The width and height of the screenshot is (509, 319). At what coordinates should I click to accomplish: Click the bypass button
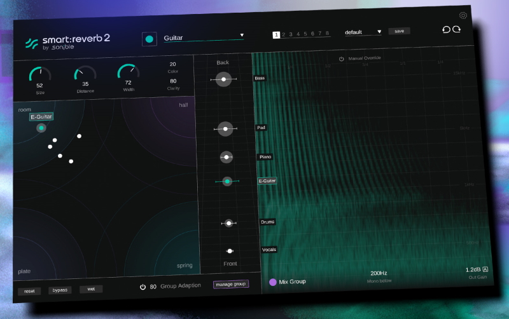click(60, 290)
